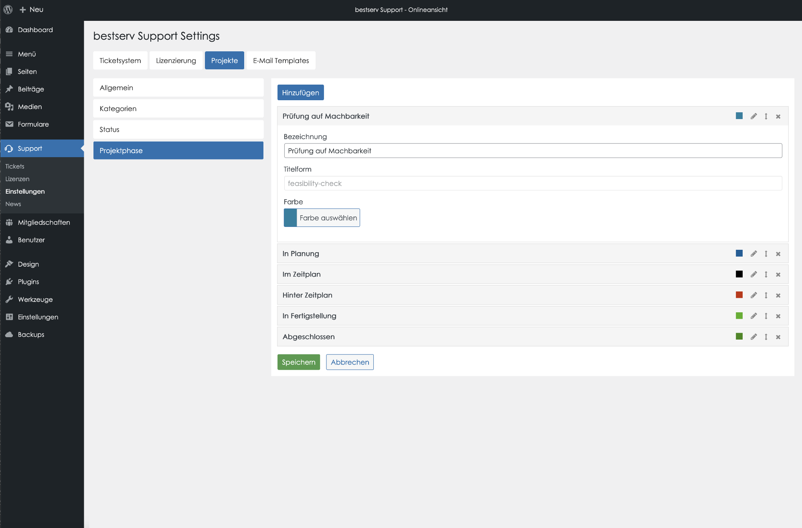Edit the Abgeschlossen phase
802x528 pixels.
point(754,337)
